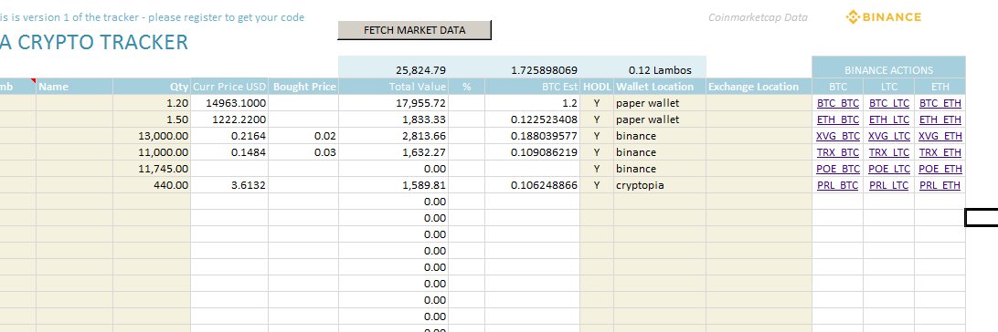Viewport: 998px width, 332px height.
Task: Select the Curr Price USD header
Action: click(x=229, y=87)
